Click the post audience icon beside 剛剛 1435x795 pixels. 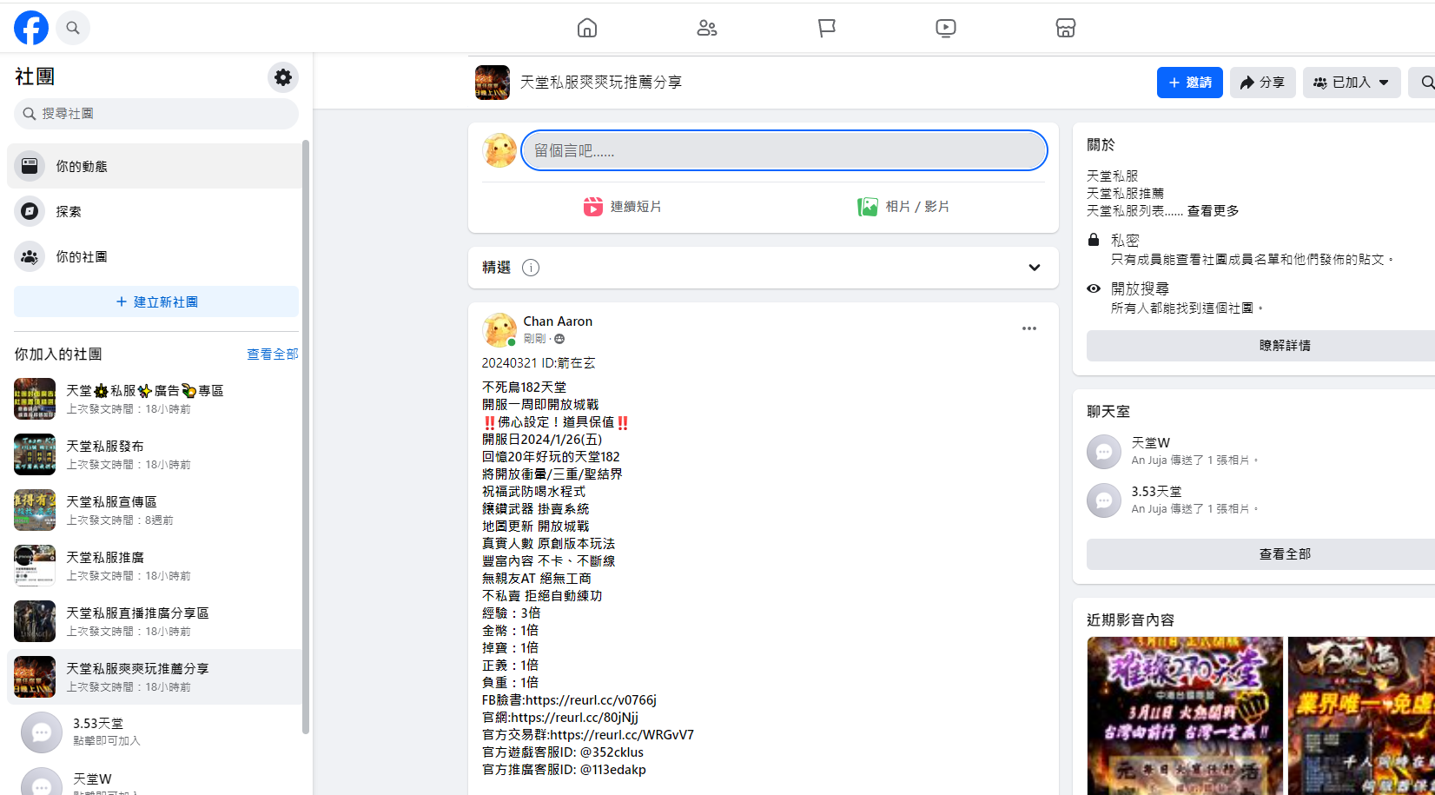click(x=559, y=339)
